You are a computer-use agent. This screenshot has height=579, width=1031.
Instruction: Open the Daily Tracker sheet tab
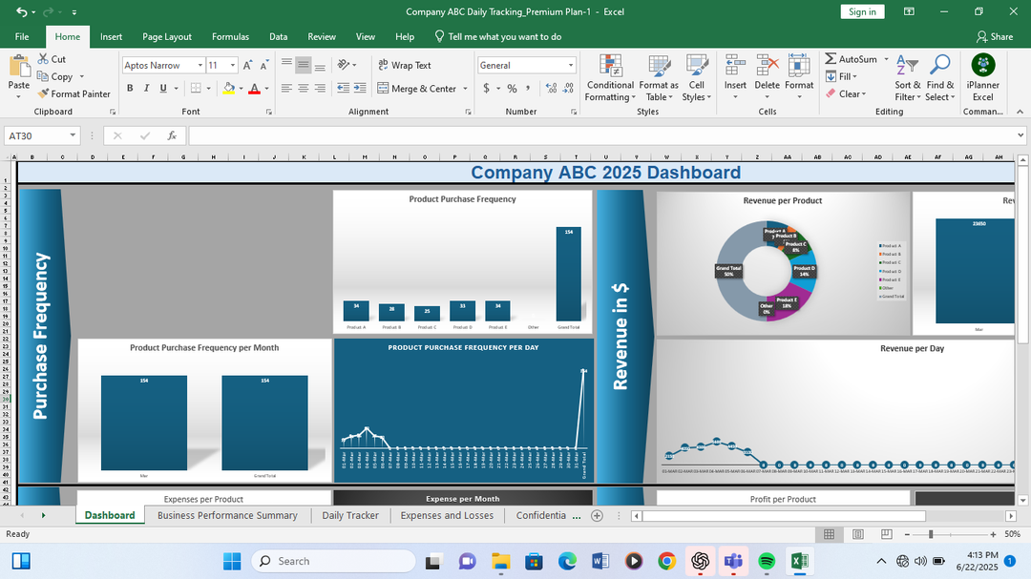pyautogui.click(x=349, y=516)
